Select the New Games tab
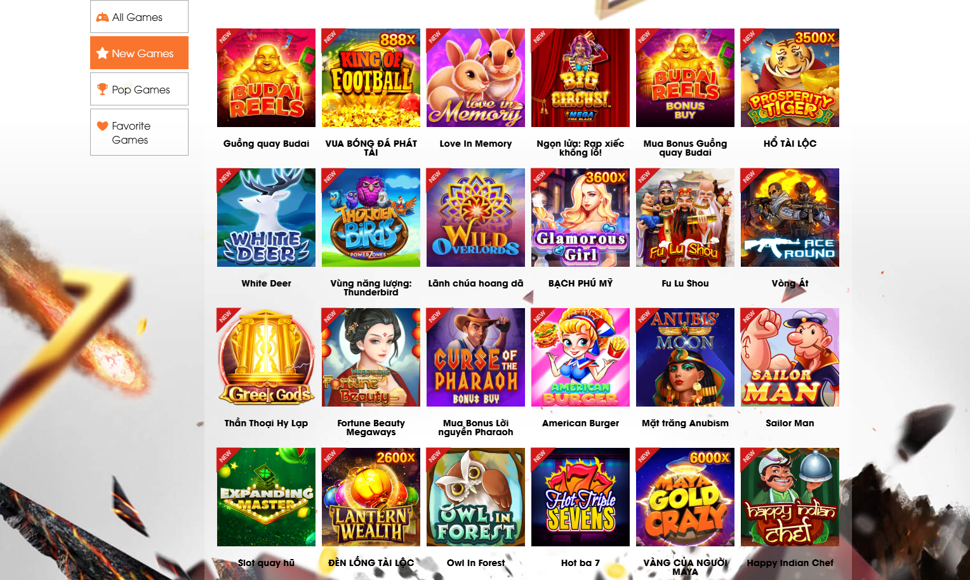The height and width of the screenshot is (580, 970). pos(139,53)
